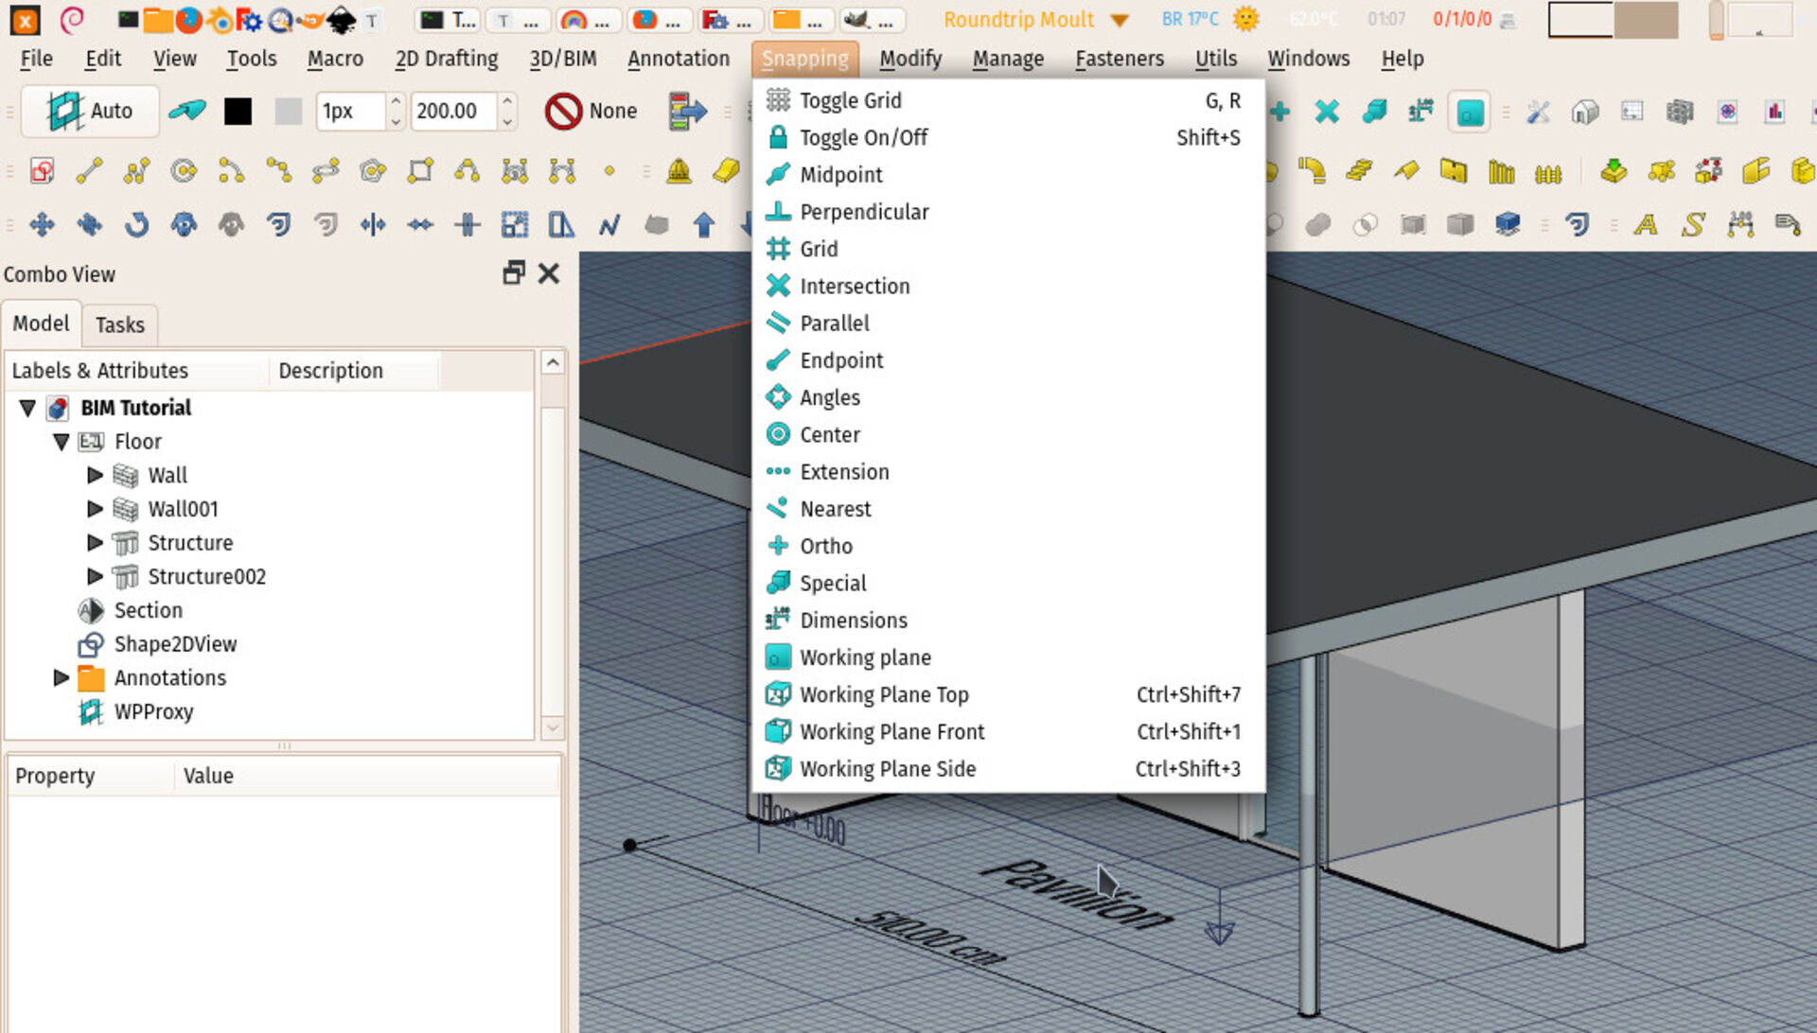Toggle Grid visibility with G, R
The image size is (1817, 1033).
(849, 100)
